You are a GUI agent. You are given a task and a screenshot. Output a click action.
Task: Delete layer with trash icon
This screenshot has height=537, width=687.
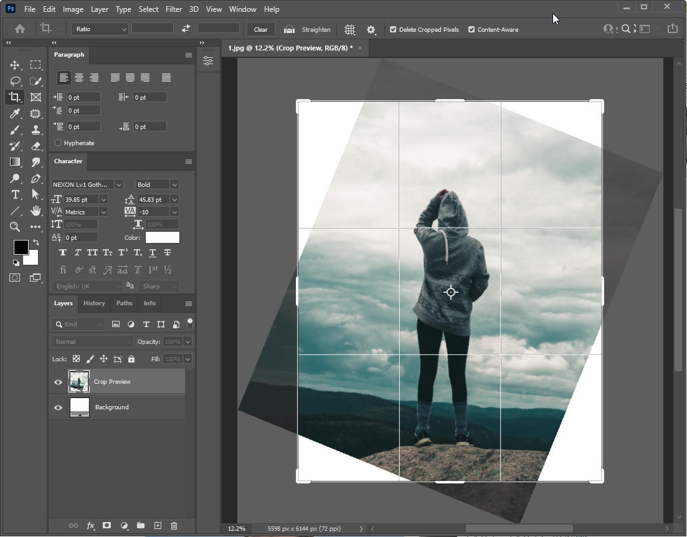174,526
